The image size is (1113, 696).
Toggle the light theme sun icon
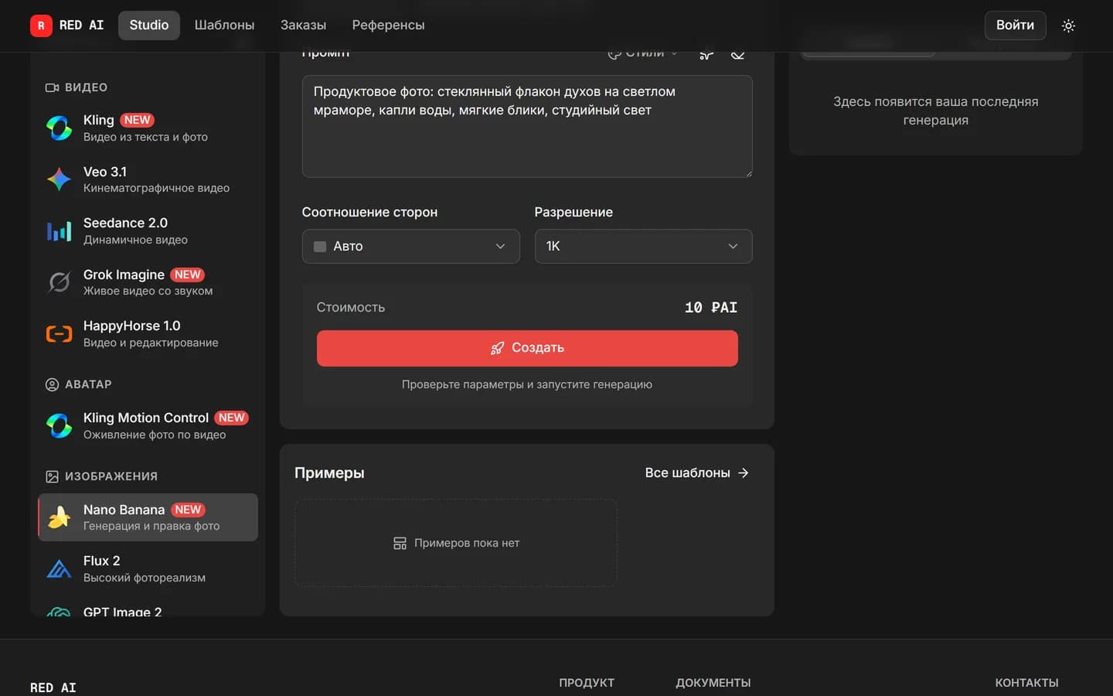[1068, 26]
